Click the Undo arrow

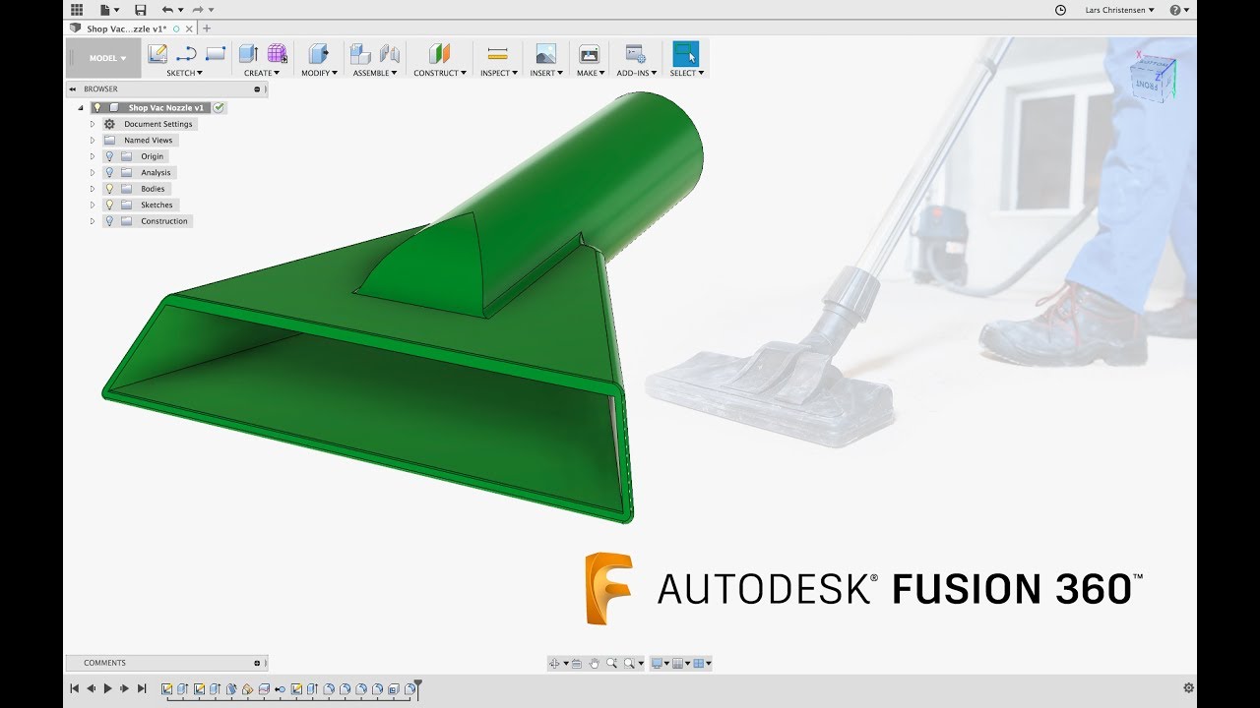click(167, 10)
